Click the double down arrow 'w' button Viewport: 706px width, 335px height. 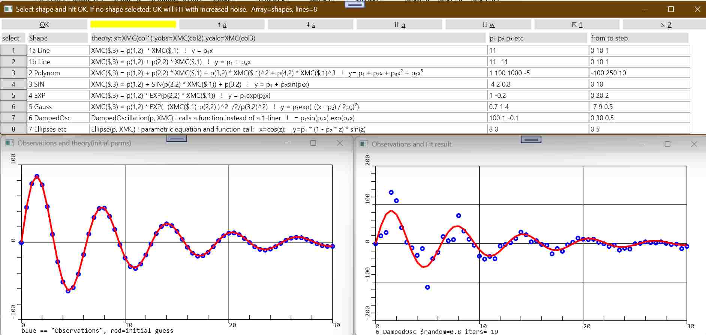(x=488, y=25)
